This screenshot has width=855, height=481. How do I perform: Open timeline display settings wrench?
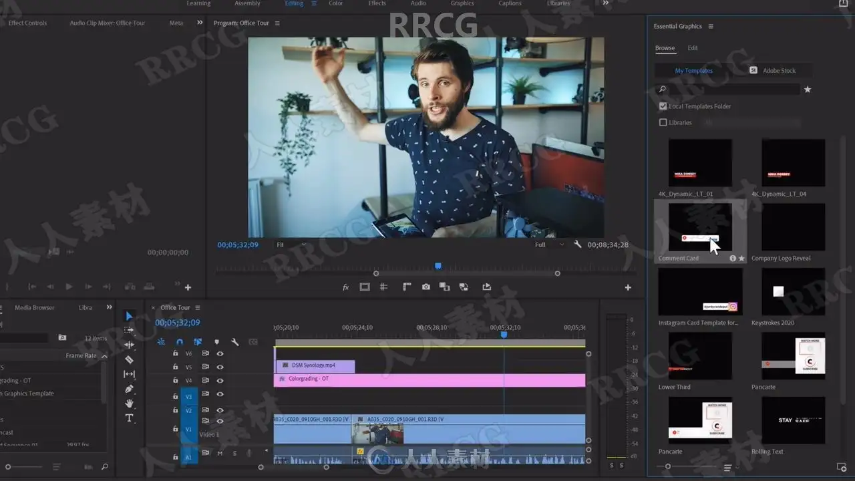coord(235,341)
